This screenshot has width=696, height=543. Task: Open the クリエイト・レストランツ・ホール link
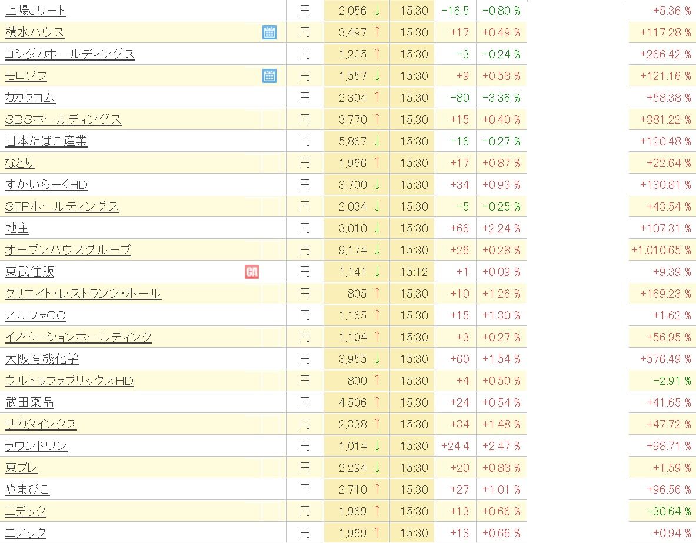point(83,294)
